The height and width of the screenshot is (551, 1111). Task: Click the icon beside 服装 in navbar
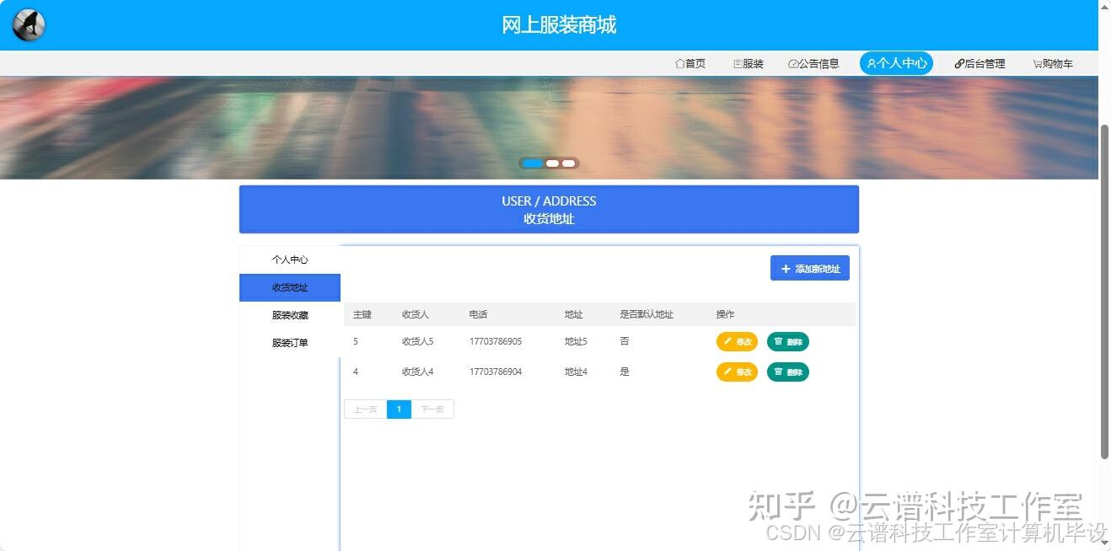(738, 64)
